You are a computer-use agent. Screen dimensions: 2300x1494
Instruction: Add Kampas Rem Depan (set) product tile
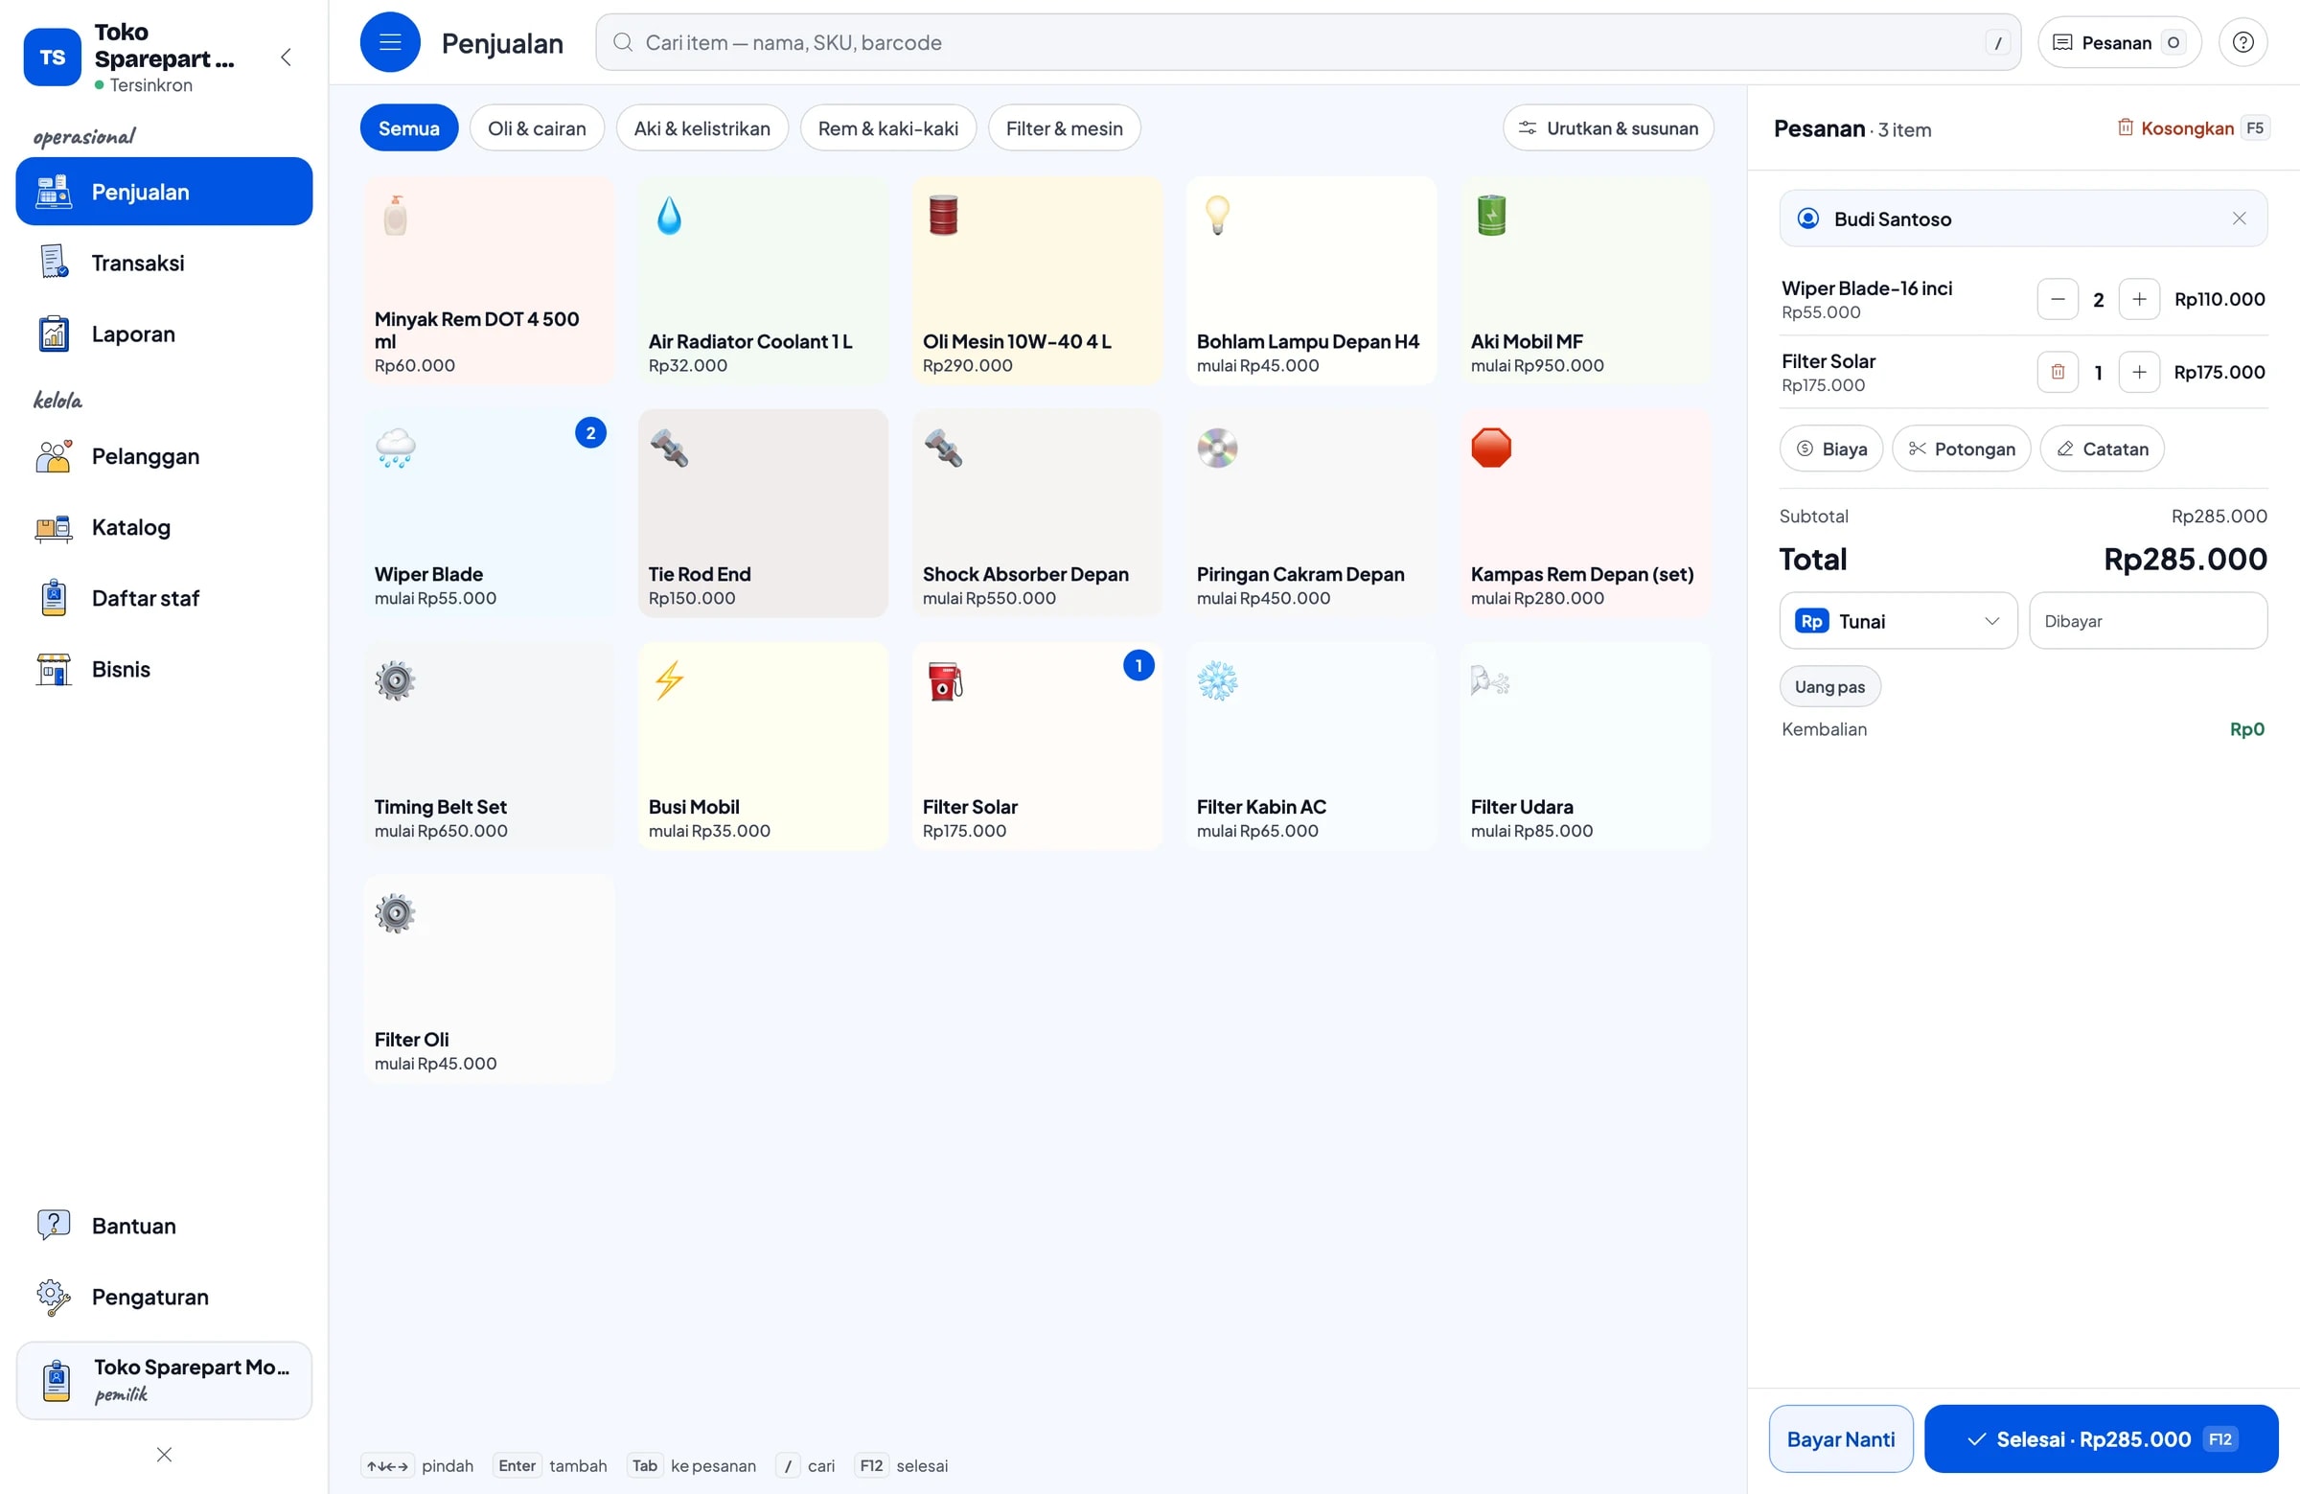(x=1585, y=513)
